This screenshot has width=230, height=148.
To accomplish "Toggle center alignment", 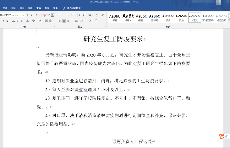I will pyautogui.click(x=64, y=21).
